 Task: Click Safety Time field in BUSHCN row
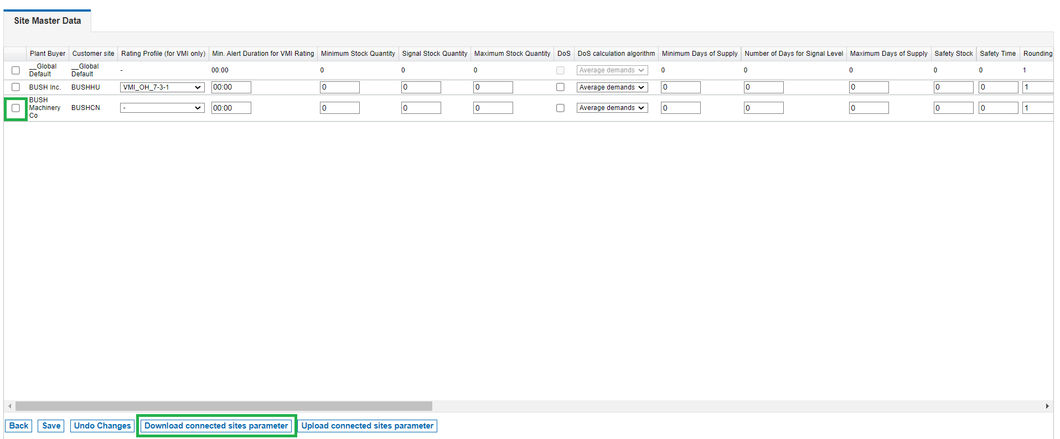coord(999,108)
